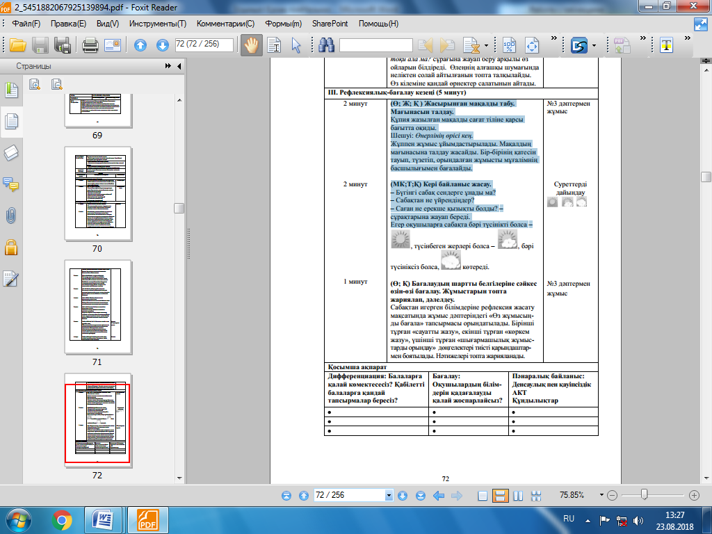Open the Attachments paperclip panel icon

click(x=11, y=216)
